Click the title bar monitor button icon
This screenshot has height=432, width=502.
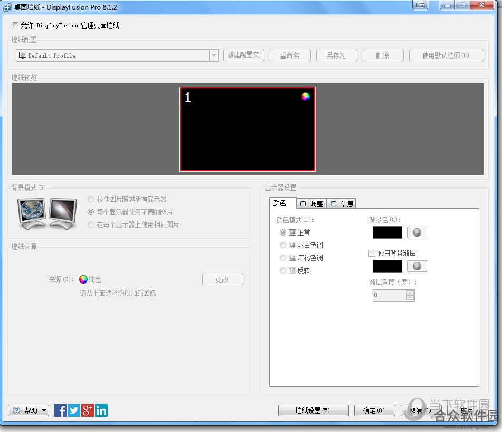pyautogui.click(x=420, y=5)
